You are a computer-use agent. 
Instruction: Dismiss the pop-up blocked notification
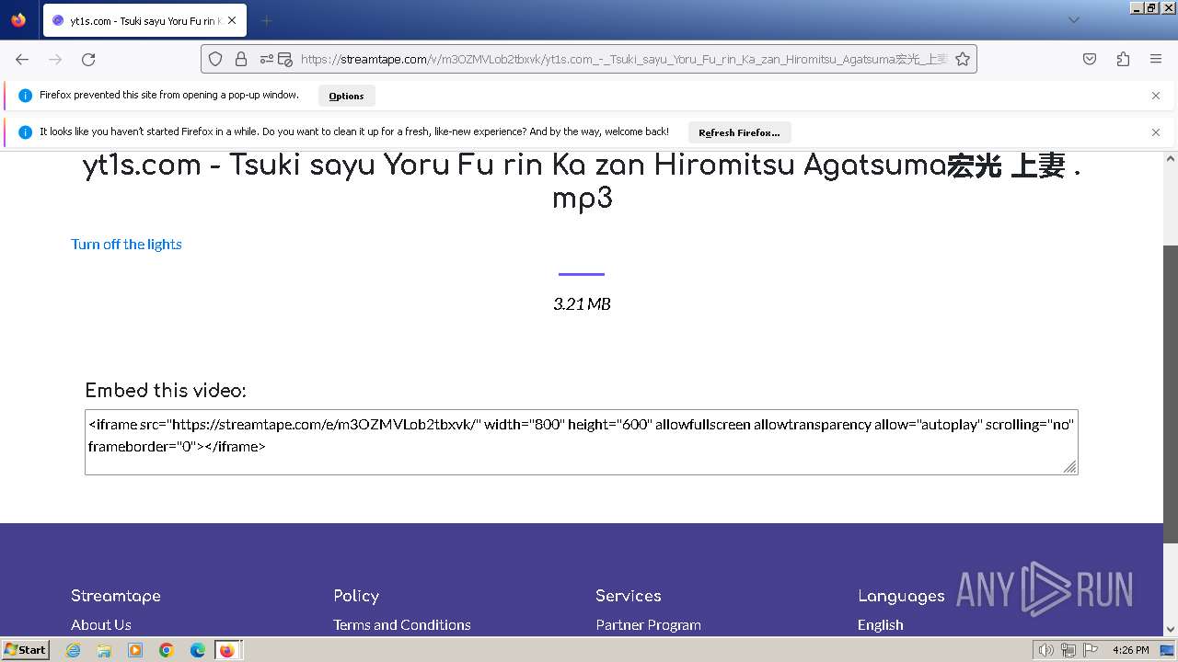tap(1156, 96)
